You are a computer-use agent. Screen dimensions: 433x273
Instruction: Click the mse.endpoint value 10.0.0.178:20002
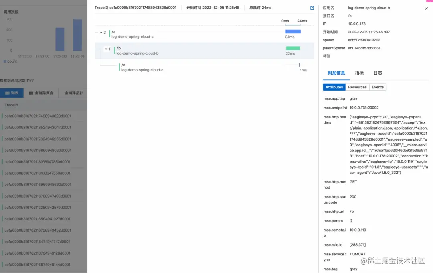coord(364,108)
